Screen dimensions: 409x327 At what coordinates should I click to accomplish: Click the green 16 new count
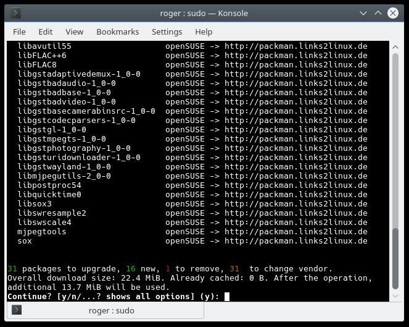[x=131, y=269]
